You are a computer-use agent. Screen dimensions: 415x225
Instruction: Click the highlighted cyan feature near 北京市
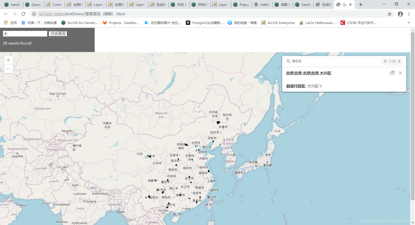(x=196, y=146)
